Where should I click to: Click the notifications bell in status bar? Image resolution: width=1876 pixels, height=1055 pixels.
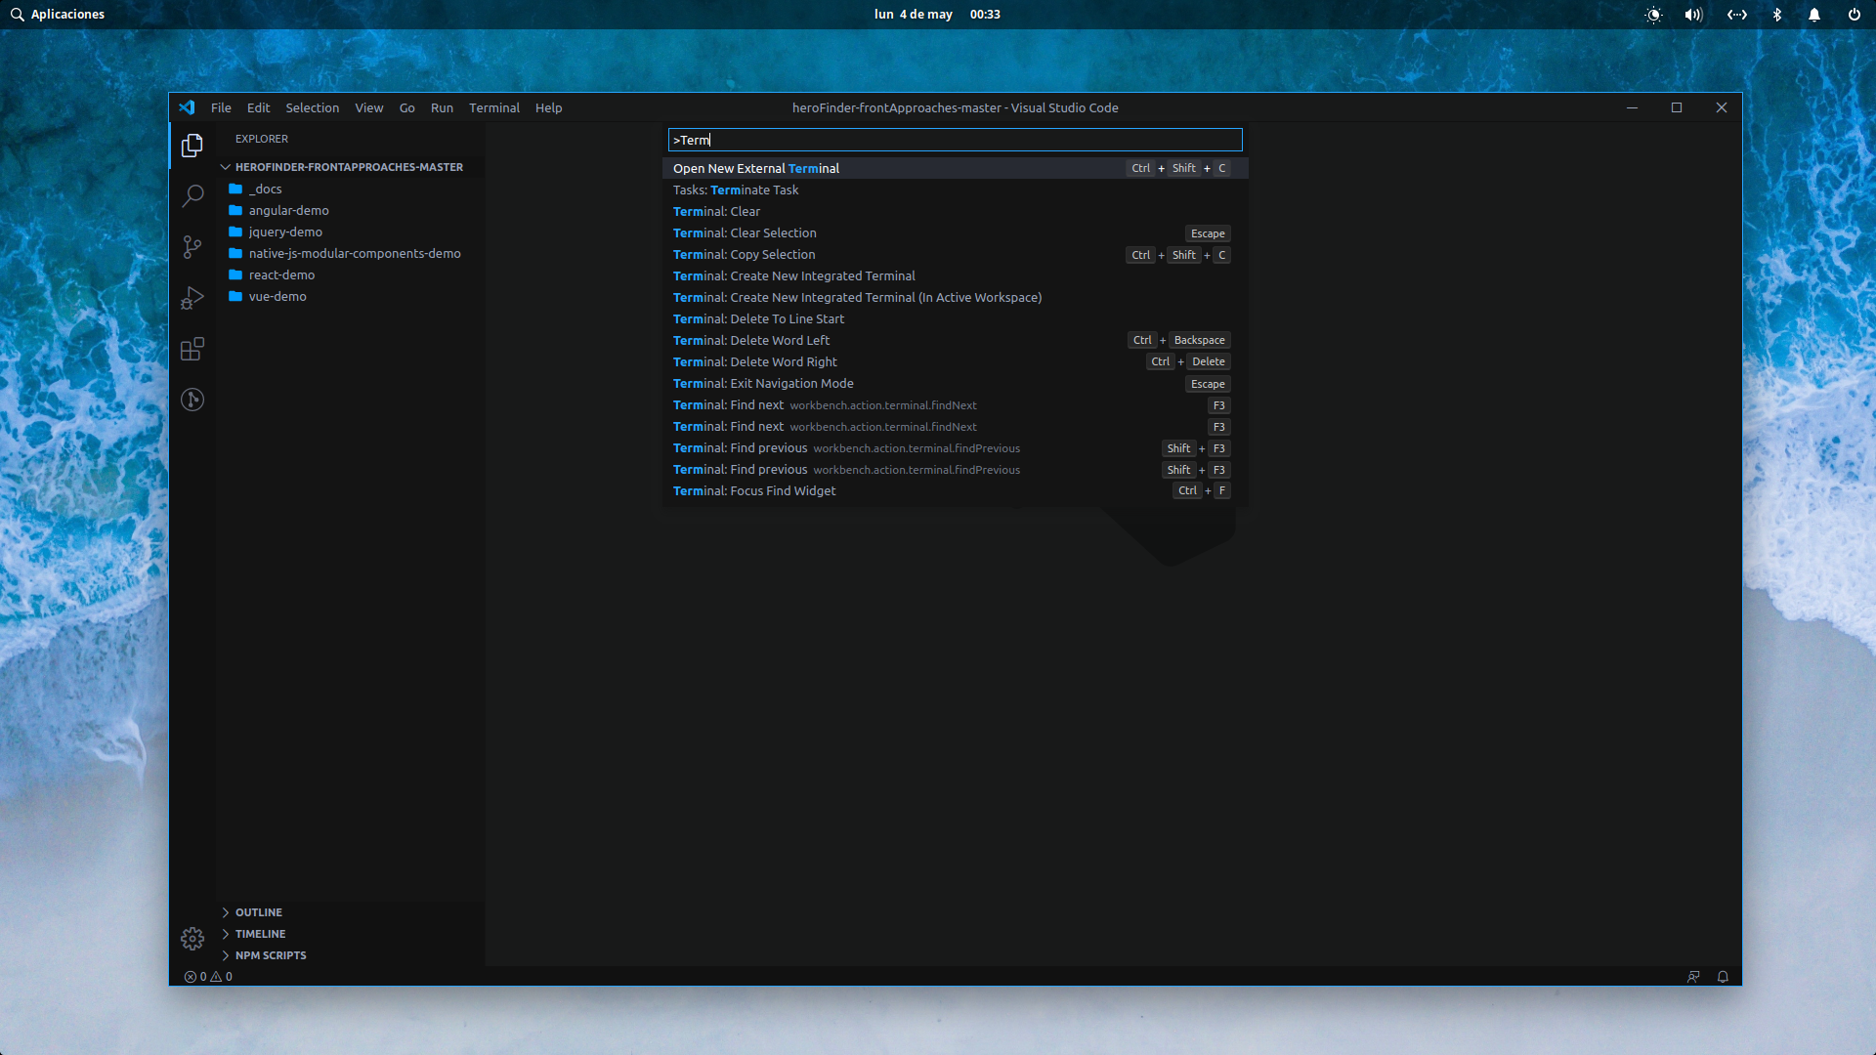click(1723, 977)
